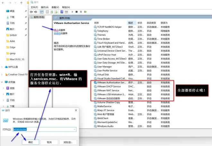Click the Restart Service icon
Screen dimensions: 212x146
(x=85, y=12)
